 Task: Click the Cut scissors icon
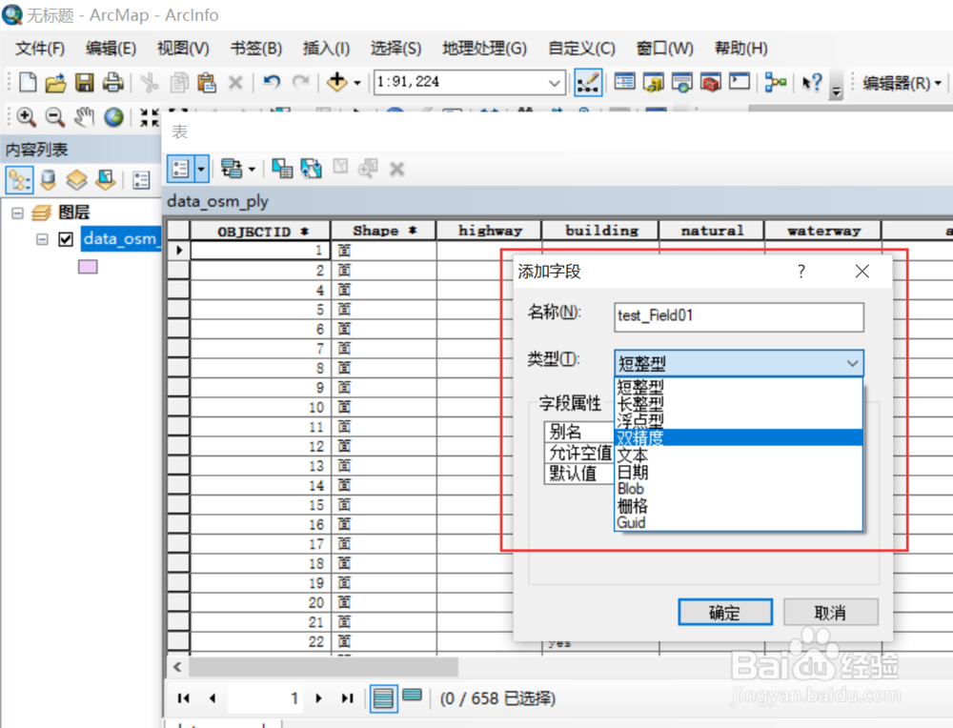point(150,82)
